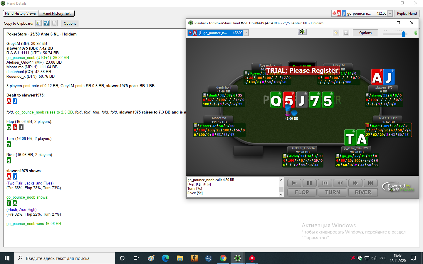Click the poker chip icon in replayer toolbar
This screenshot has height=264, width=423.
[x=302, y=32]
